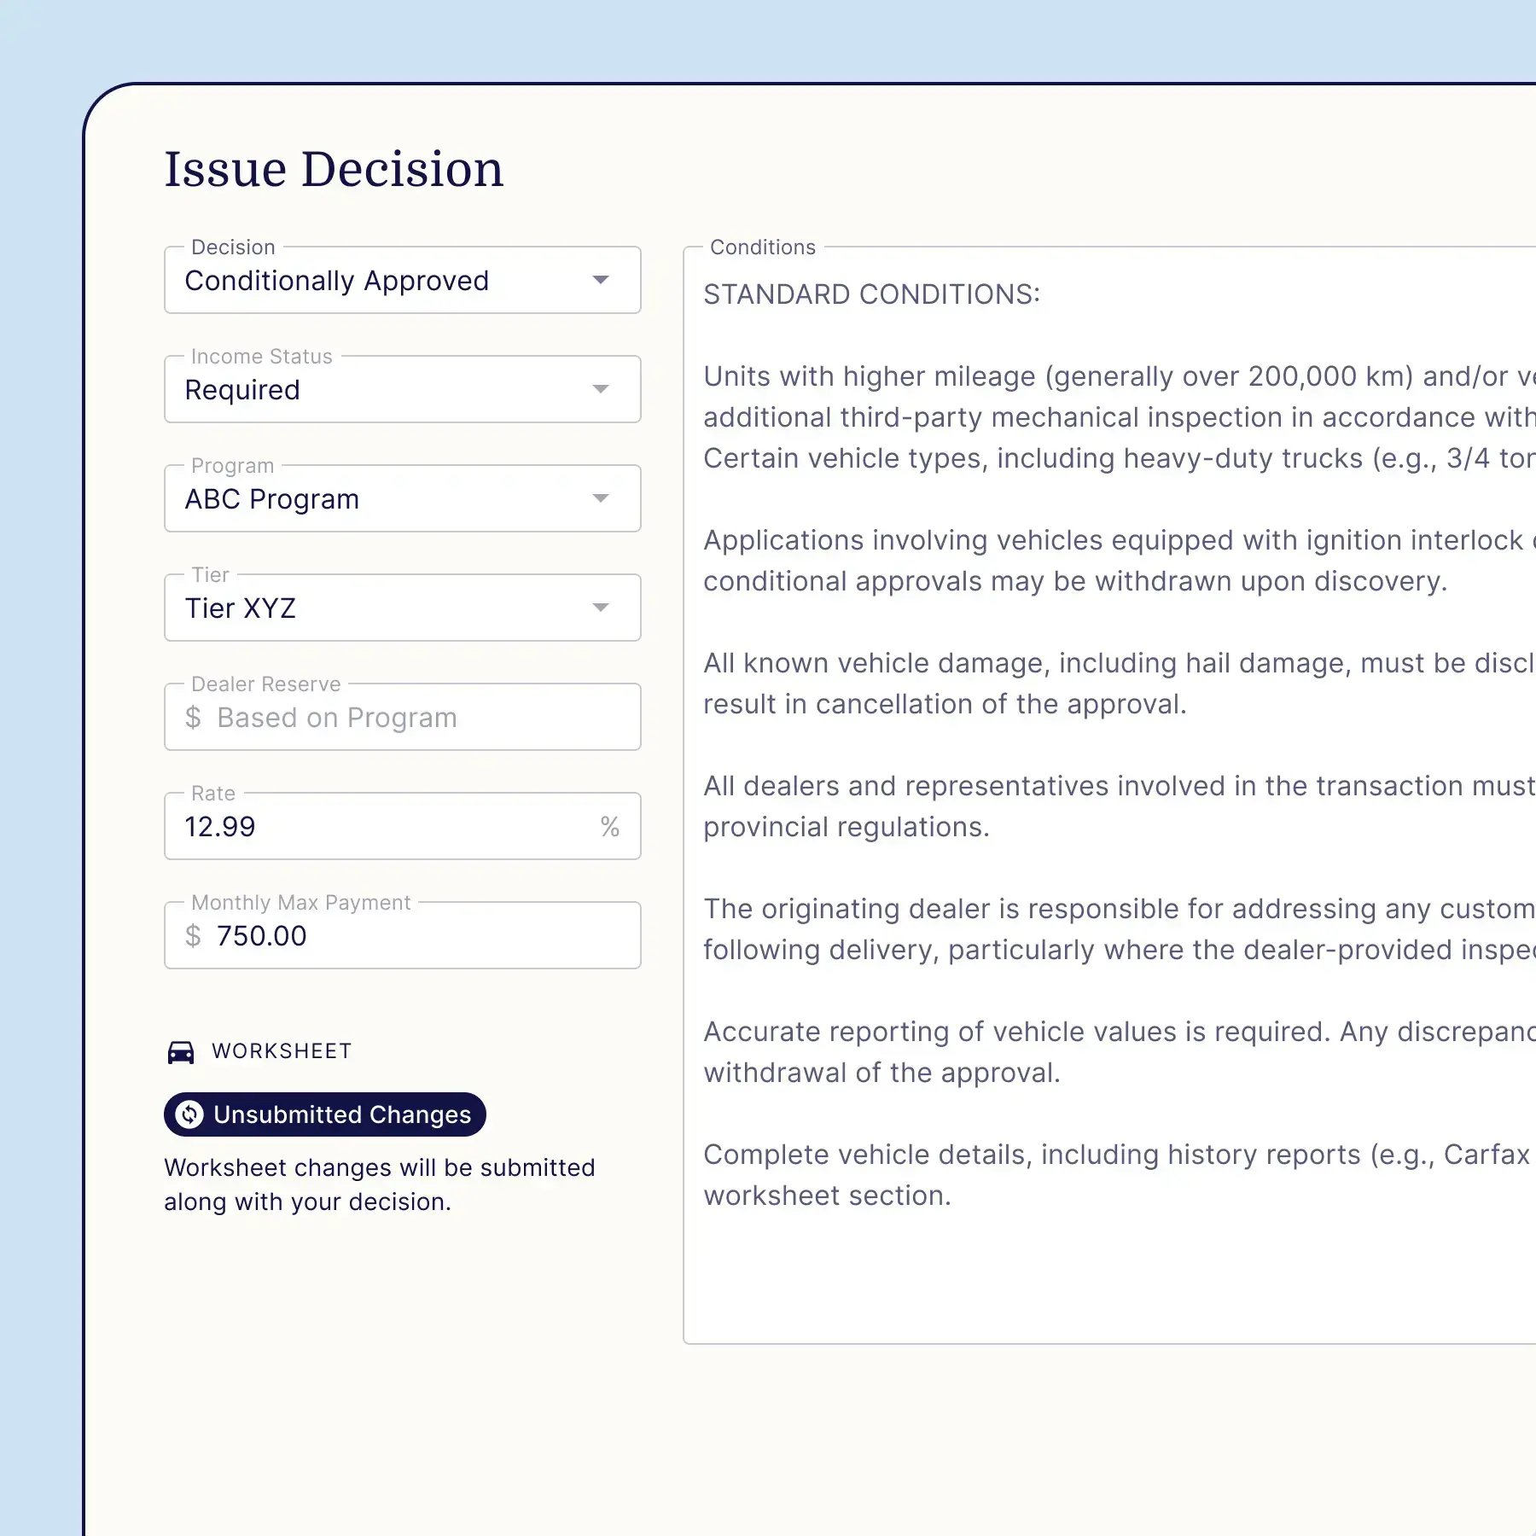Click the sync icon on Unsubmitted Changes chip
This screenshot has height=1536, width=1536.
pos(190,1114)
